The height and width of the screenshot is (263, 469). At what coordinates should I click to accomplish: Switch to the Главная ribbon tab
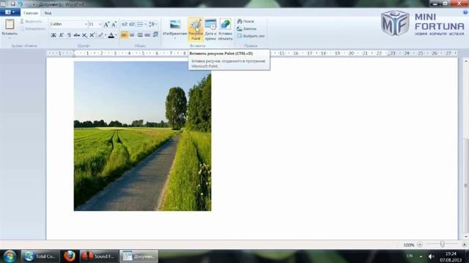[x=31, y=13]
